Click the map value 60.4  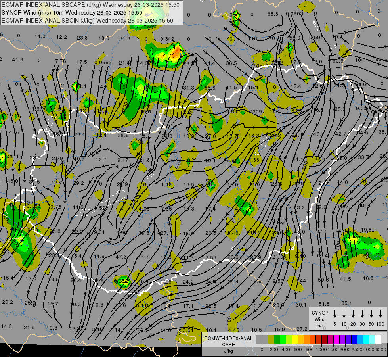(323, 255)
